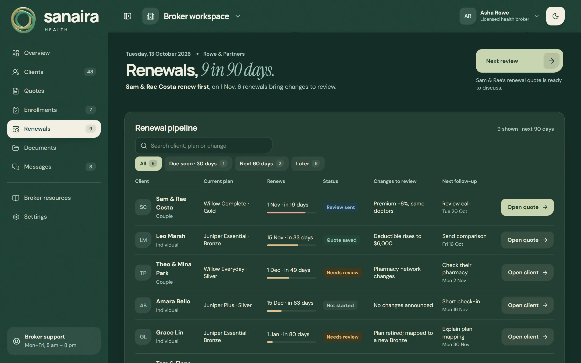Click the LM avatar for Leo Marsh

tap(143, 240)
